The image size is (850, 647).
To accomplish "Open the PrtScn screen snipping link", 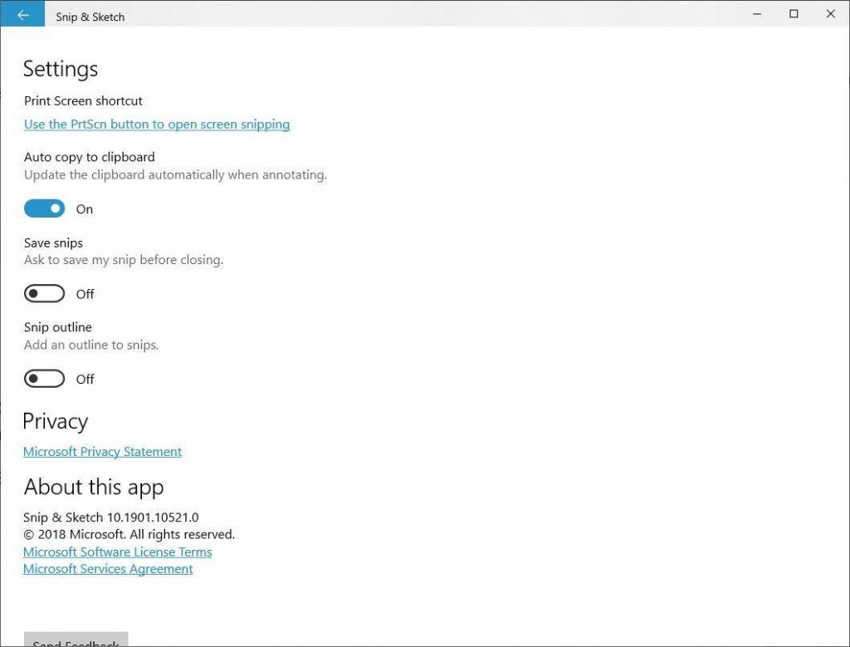I will [157, 124].
